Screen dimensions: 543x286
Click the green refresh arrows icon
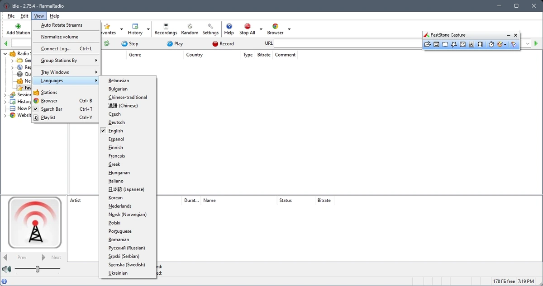pos(106,43)
